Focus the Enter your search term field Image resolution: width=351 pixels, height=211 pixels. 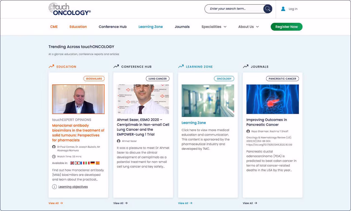(x=234, y=9)
